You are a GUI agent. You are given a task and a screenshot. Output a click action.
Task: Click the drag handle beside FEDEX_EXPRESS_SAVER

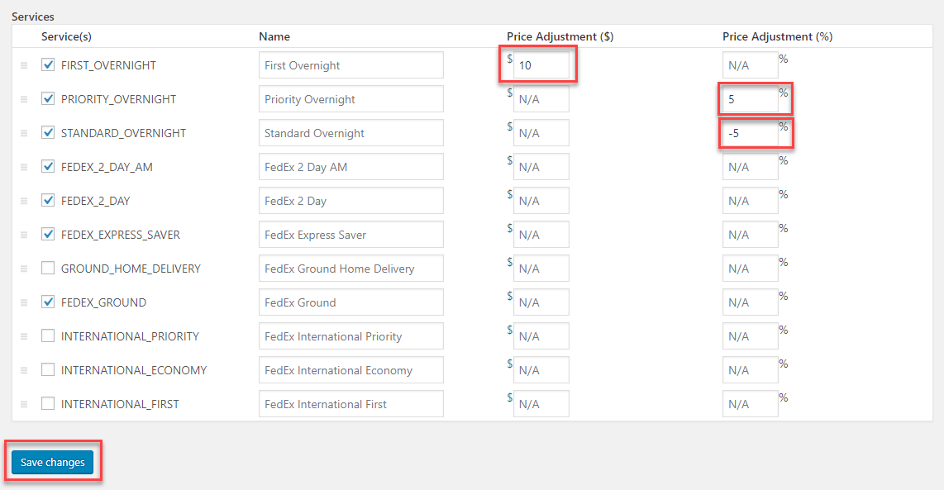(24, 235)
